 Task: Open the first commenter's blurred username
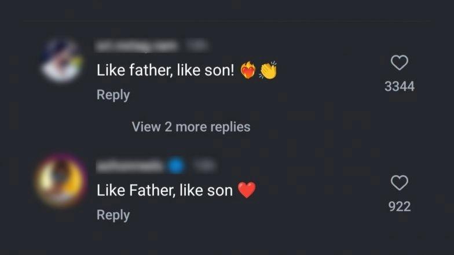point(137,45)
